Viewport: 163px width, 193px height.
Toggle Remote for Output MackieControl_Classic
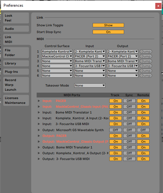pyautogui.click(x=143, y=142)
